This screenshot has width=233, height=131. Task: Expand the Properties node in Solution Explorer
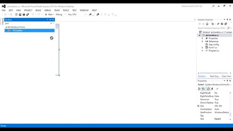point(202,38)
